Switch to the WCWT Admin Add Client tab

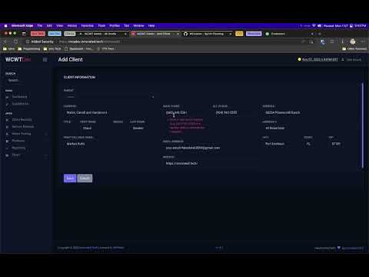pos(155,34)
